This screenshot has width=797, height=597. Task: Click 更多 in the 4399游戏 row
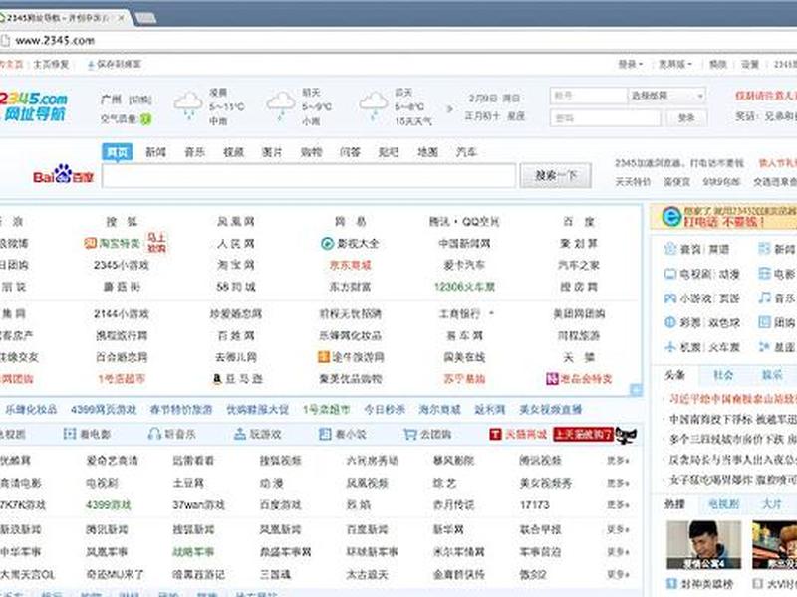618,505
